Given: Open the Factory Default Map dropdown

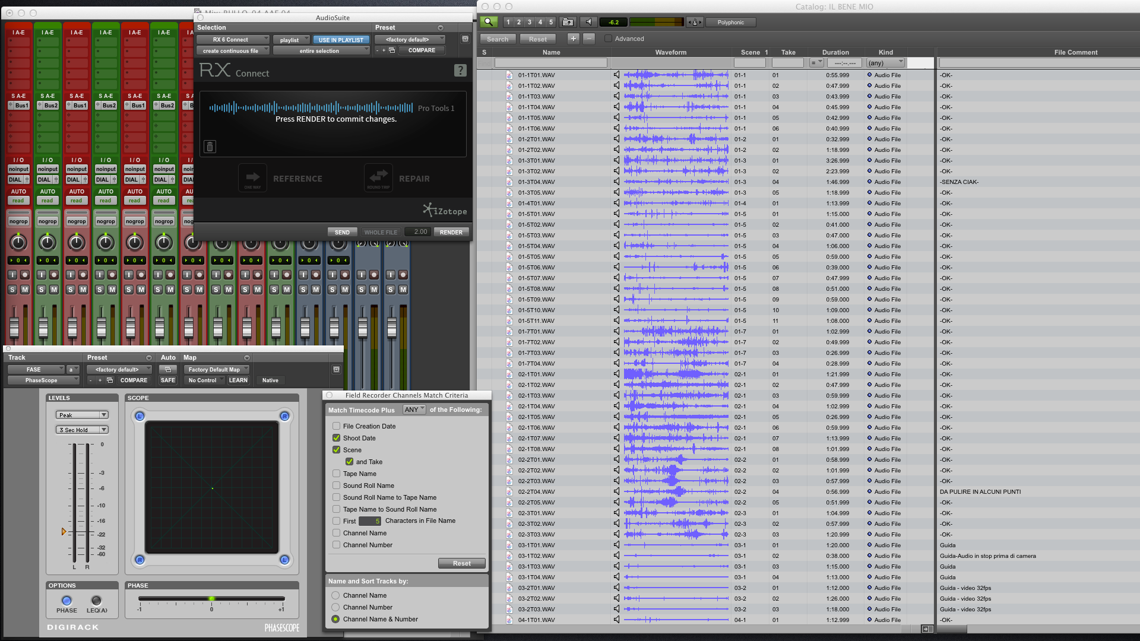Looking at the screenshot, I should click(x=217, y=369).
